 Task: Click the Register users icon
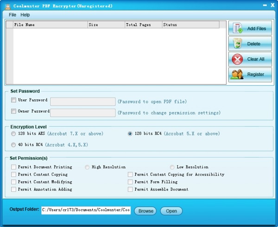click(x=238, y=74)
